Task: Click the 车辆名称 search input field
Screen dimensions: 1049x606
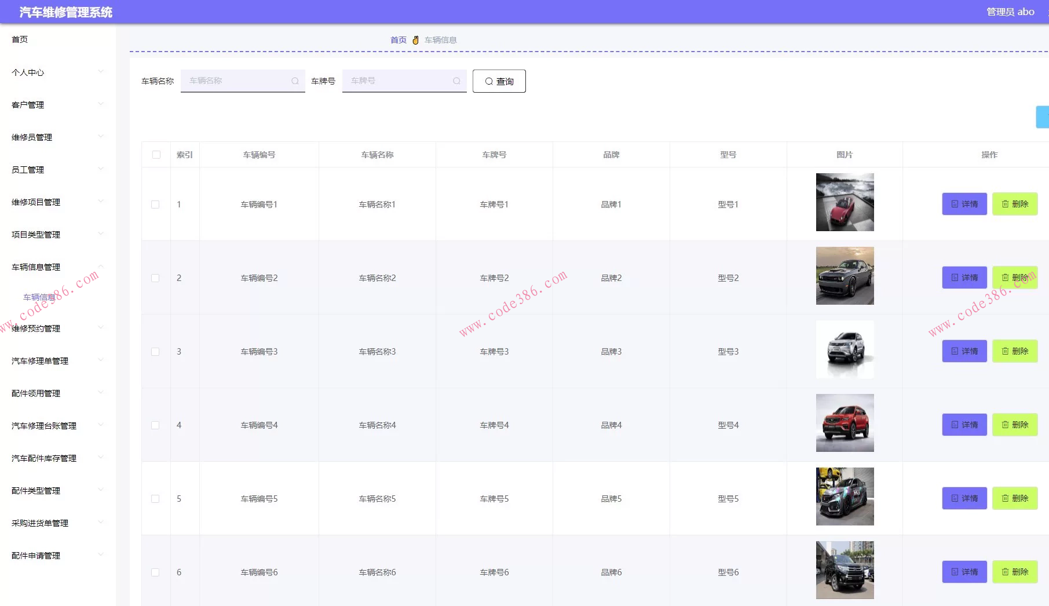Action: [237, 81]
